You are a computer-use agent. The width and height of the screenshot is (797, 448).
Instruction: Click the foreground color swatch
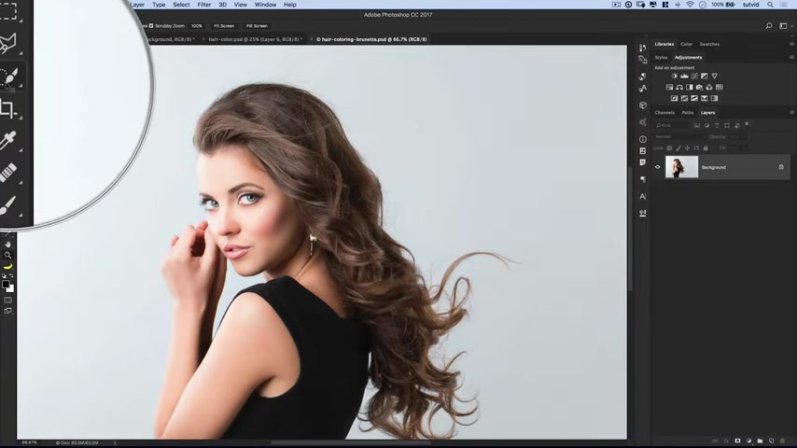(5, 285)
